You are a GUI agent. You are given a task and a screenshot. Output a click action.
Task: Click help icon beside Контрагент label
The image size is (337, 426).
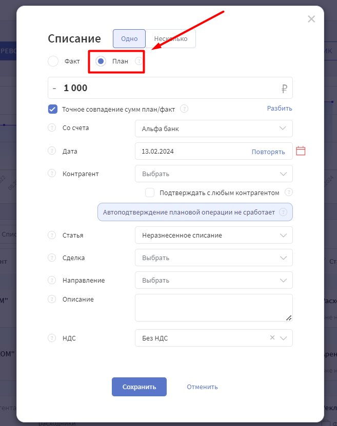tap(52, 174)
